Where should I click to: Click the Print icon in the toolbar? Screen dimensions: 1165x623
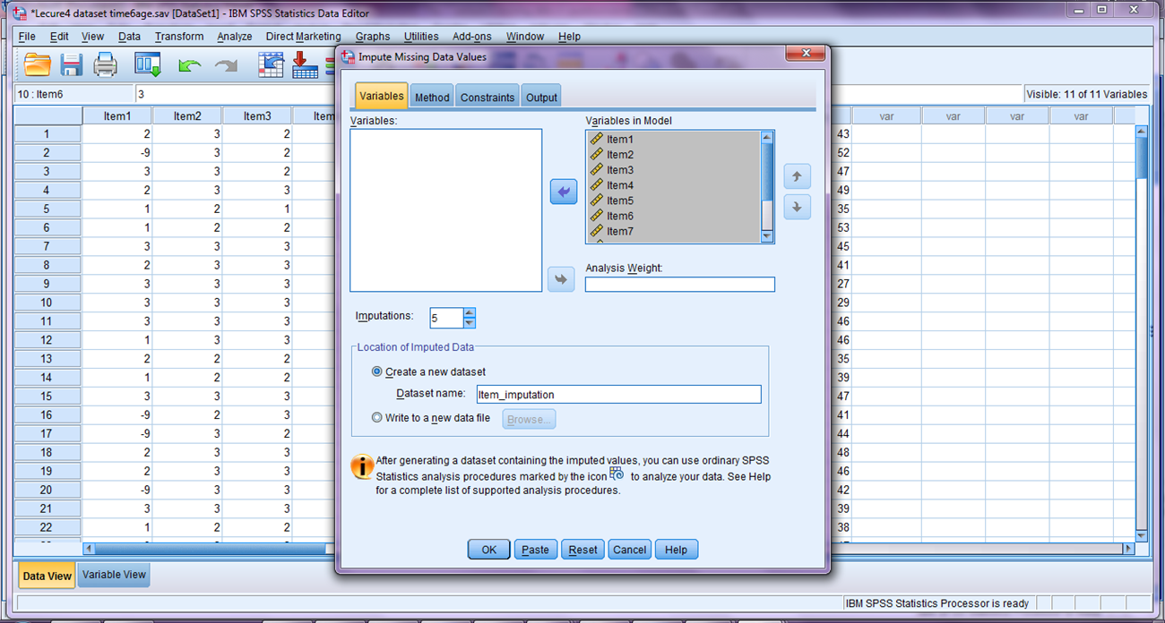pos(106,64)
